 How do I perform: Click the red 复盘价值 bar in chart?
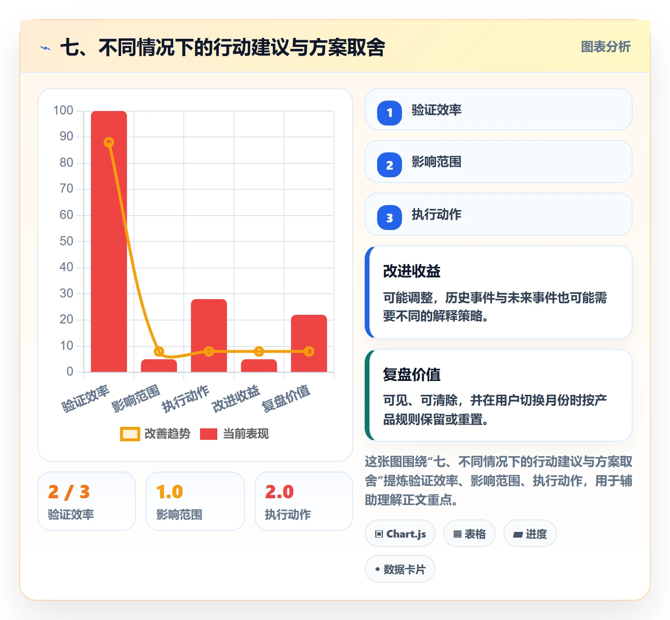[309, 343]
